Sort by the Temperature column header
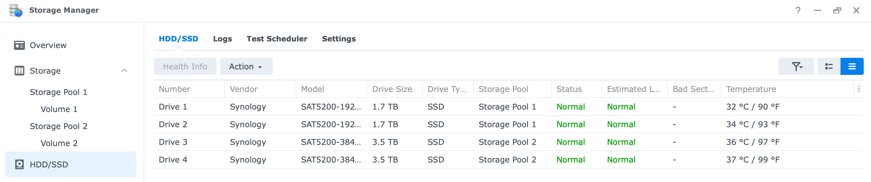 click(751, 89)
